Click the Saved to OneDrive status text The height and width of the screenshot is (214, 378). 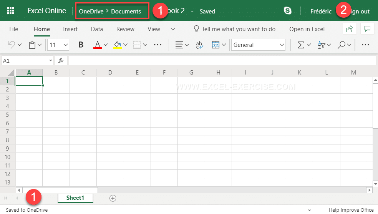tap(27, 210)
